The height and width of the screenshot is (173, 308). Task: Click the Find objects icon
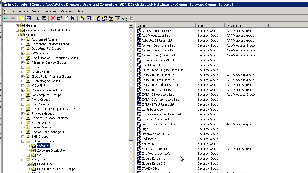(x=124, y=18)
